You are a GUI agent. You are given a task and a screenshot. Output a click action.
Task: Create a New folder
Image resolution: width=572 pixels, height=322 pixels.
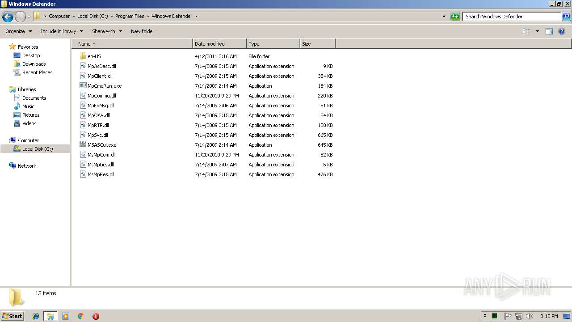[x=143, y=31]
